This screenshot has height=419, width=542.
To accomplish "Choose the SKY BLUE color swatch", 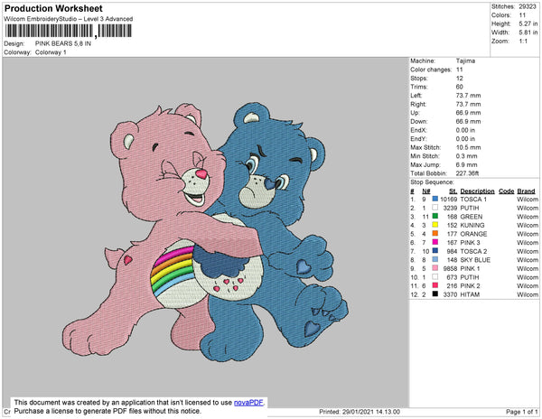I will click(435, 259).
